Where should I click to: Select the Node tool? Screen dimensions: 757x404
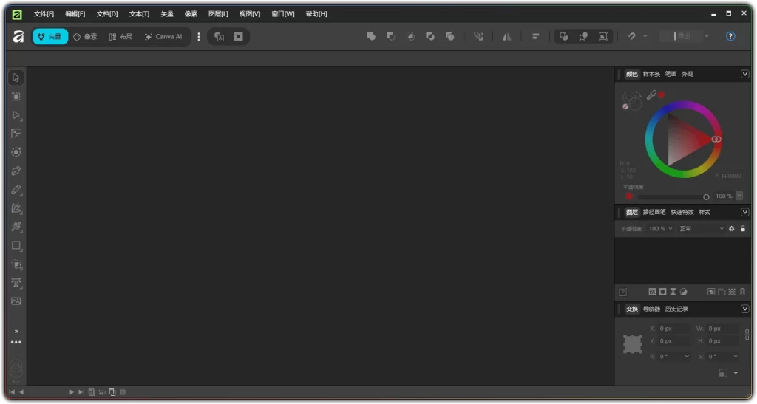16,115
